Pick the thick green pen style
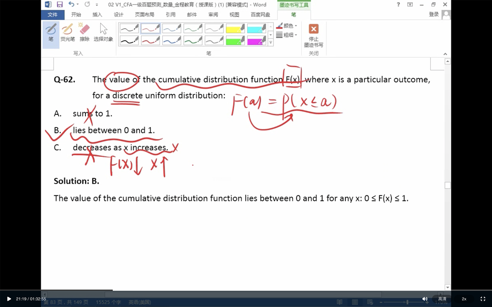 [193, 40]
